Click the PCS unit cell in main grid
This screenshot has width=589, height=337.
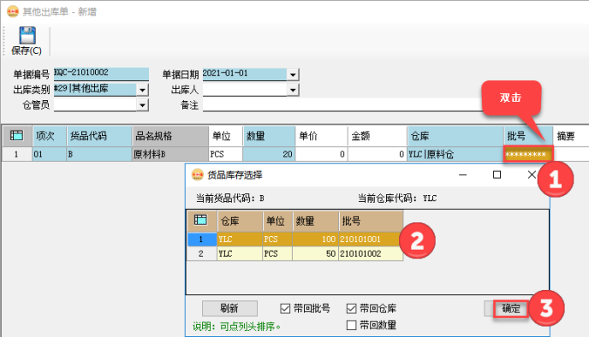coord(225,154)
